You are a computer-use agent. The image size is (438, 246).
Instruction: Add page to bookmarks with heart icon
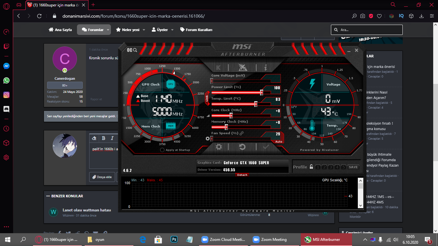[379, 16]
